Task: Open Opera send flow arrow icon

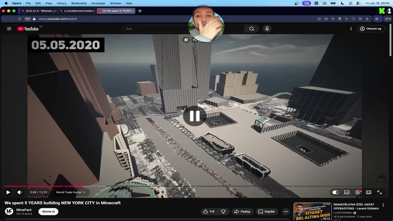Action: point(347,19)
